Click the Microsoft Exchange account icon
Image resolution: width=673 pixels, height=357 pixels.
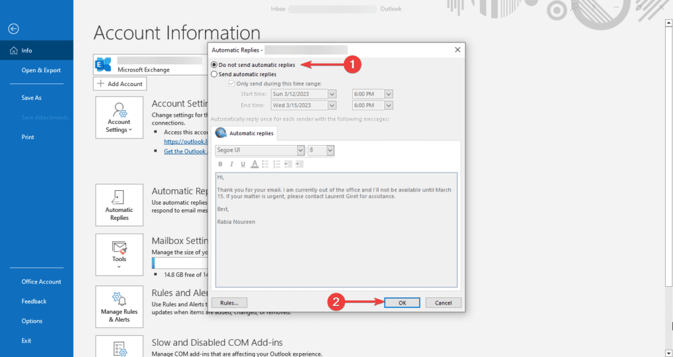[103, 65]
